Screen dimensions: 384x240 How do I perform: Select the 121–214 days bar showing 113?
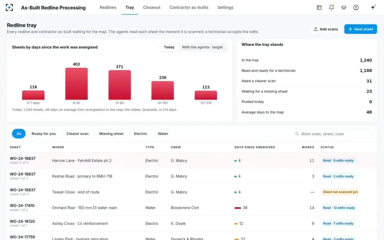pos(206,95)
